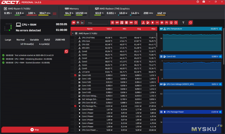The image size is (225, 134).
Task: Collapse the AMD Ryzen 5 7430U group
Action: coord(73,33)
